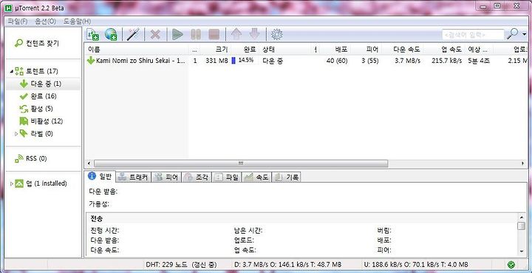Click the search magnifier icon
Viewport: 532px width, 273px height.
(512, 34)
